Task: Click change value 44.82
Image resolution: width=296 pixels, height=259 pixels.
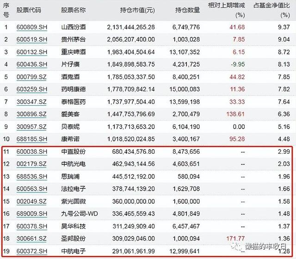Action: click(x=237, y=77)
